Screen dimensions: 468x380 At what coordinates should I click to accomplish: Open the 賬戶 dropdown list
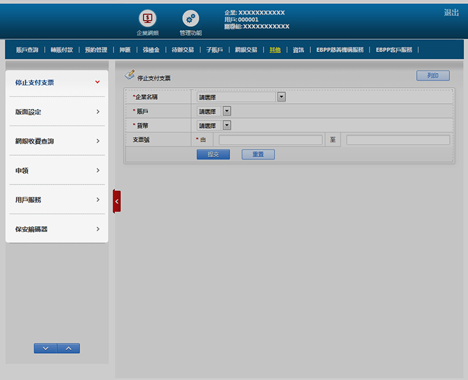point(226,111)
